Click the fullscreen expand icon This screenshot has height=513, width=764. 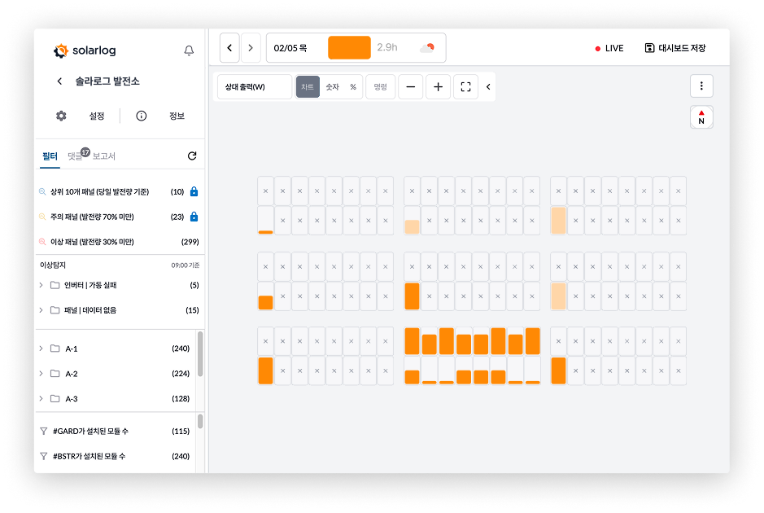(x=465, y=87)
